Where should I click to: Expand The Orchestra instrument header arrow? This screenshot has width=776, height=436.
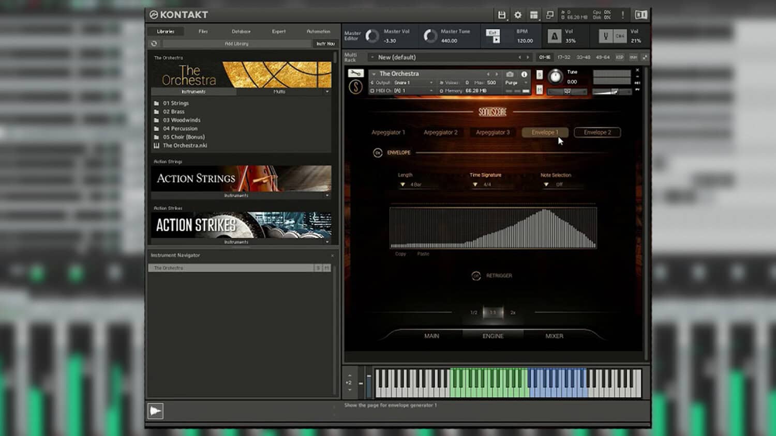click(374, 74)
